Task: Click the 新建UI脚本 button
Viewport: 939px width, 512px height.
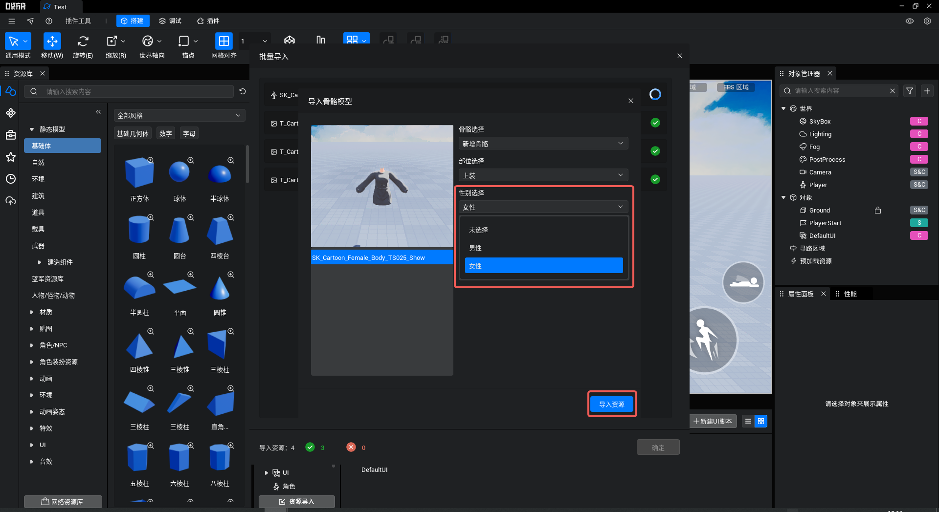Action: pyautogui.click(x=713, y=421)
